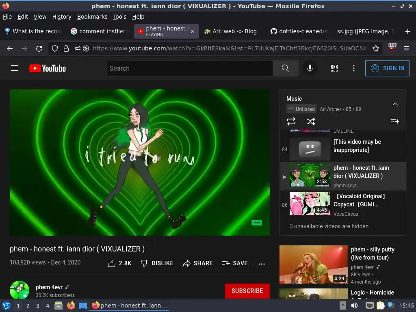416x312 pixels.
Task: Like the video with thumbs up
Action: 120,263
